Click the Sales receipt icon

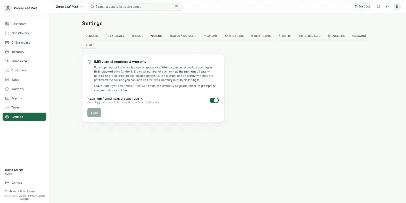[x=7, y=80]
